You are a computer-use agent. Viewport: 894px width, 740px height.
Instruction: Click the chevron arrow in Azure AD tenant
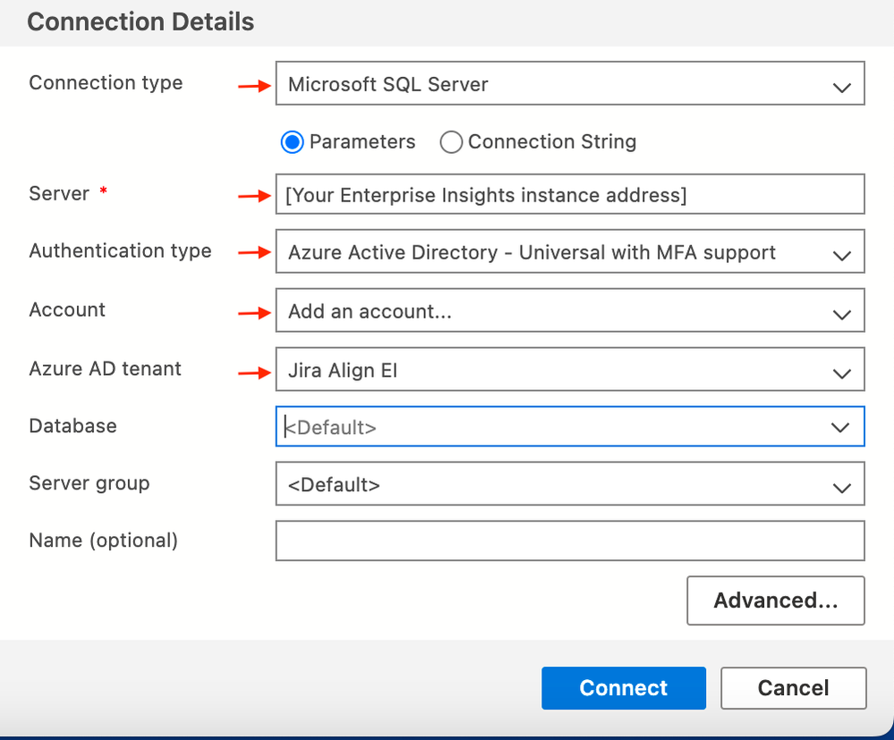pyautogui.click(x=841, y=373)
